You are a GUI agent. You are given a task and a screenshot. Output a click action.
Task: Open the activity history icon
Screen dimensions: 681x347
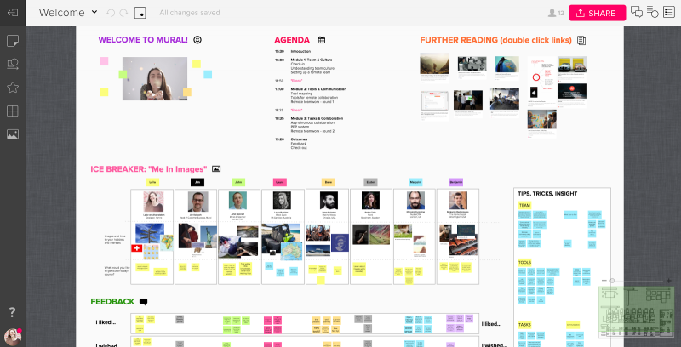pos(652,12)
